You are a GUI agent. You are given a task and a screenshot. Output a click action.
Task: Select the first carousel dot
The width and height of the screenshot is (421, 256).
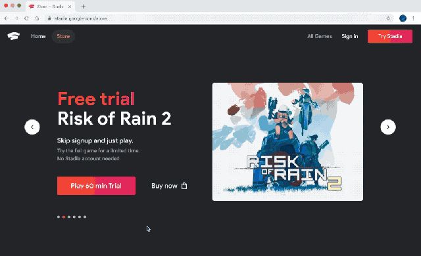coord(59,217)
